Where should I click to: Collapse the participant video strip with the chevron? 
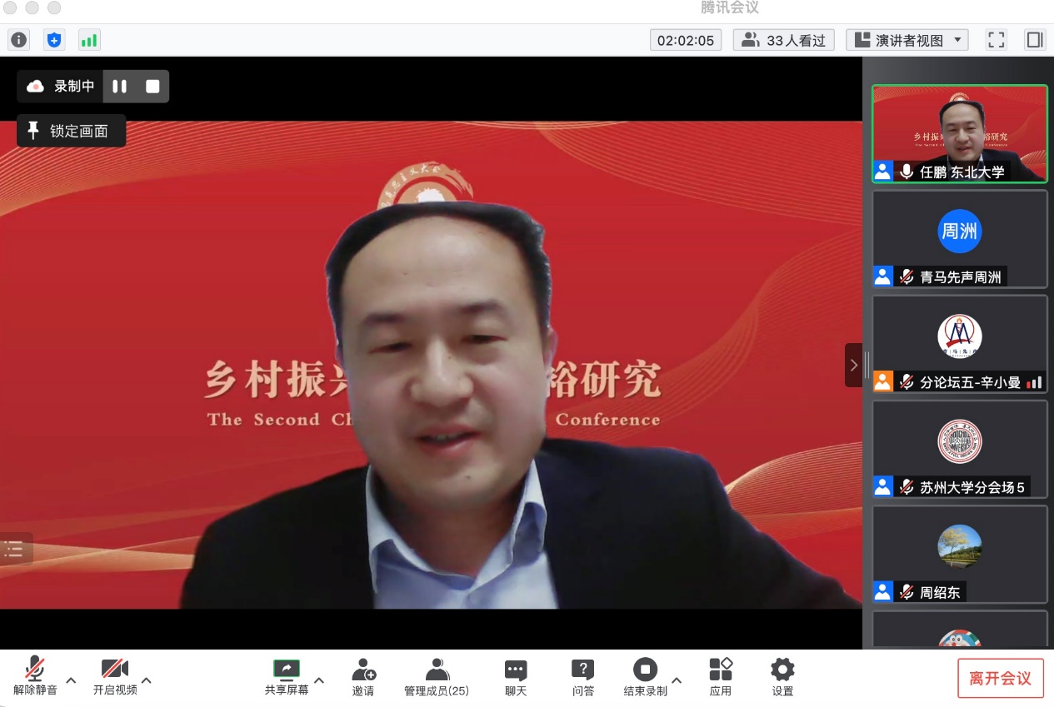[x=853, y=365]
